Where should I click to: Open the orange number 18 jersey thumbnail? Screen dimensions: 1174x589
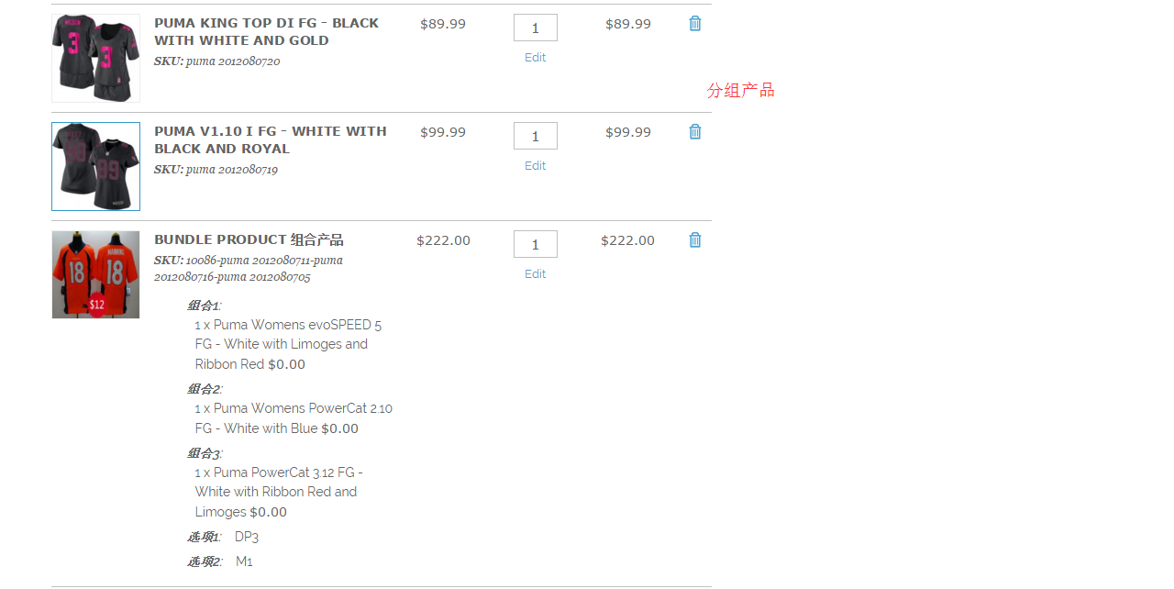[x=96, y=274]
